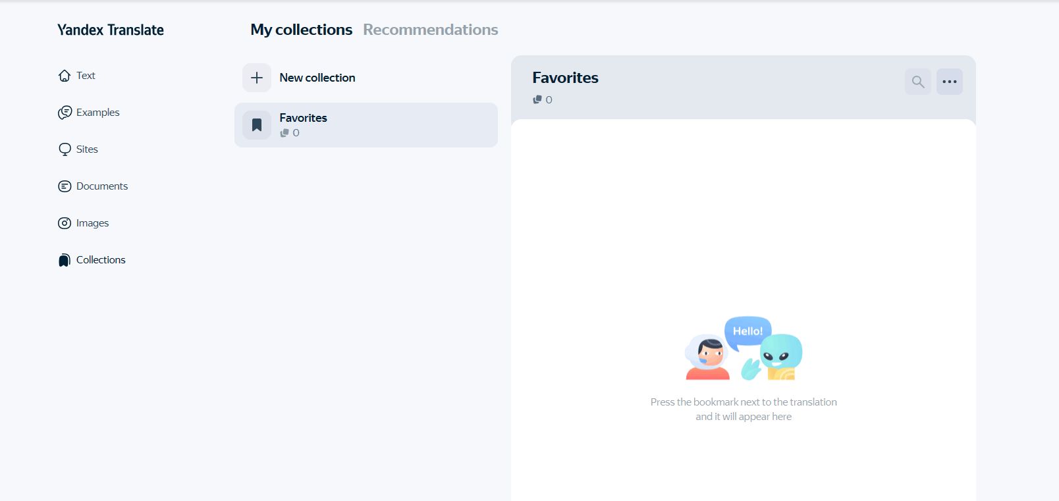
Task: Click the Text house icon
Action: (65, 76)
